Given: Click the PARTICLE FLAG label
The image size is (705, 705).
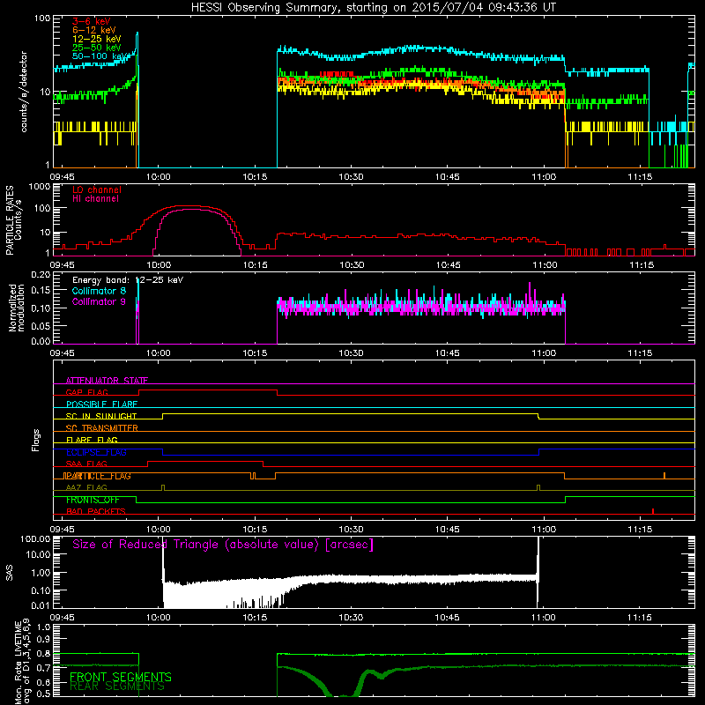Looking at the screenshot, I should coord(97,476).
